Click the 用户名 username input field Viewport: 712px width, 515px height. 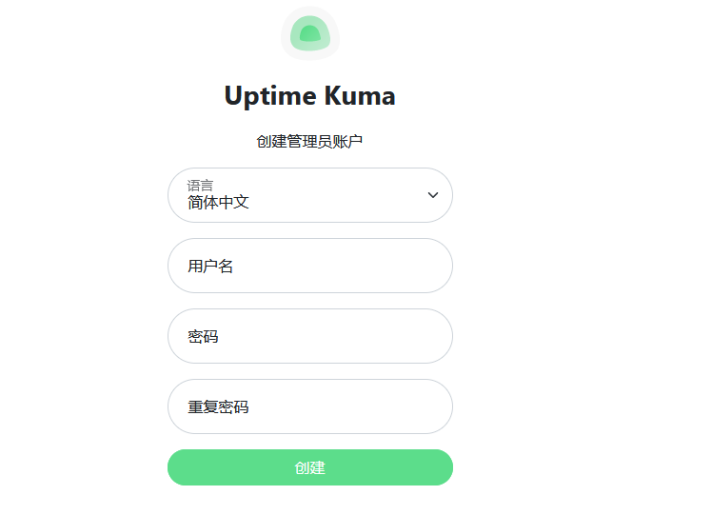pos(309,266)
